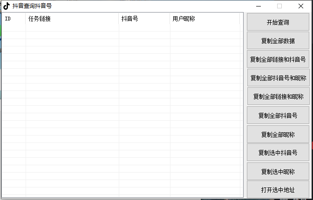Click the 任务链接 column header
Image resolution: width=313 pixels, height=200 pixels.
72,19
